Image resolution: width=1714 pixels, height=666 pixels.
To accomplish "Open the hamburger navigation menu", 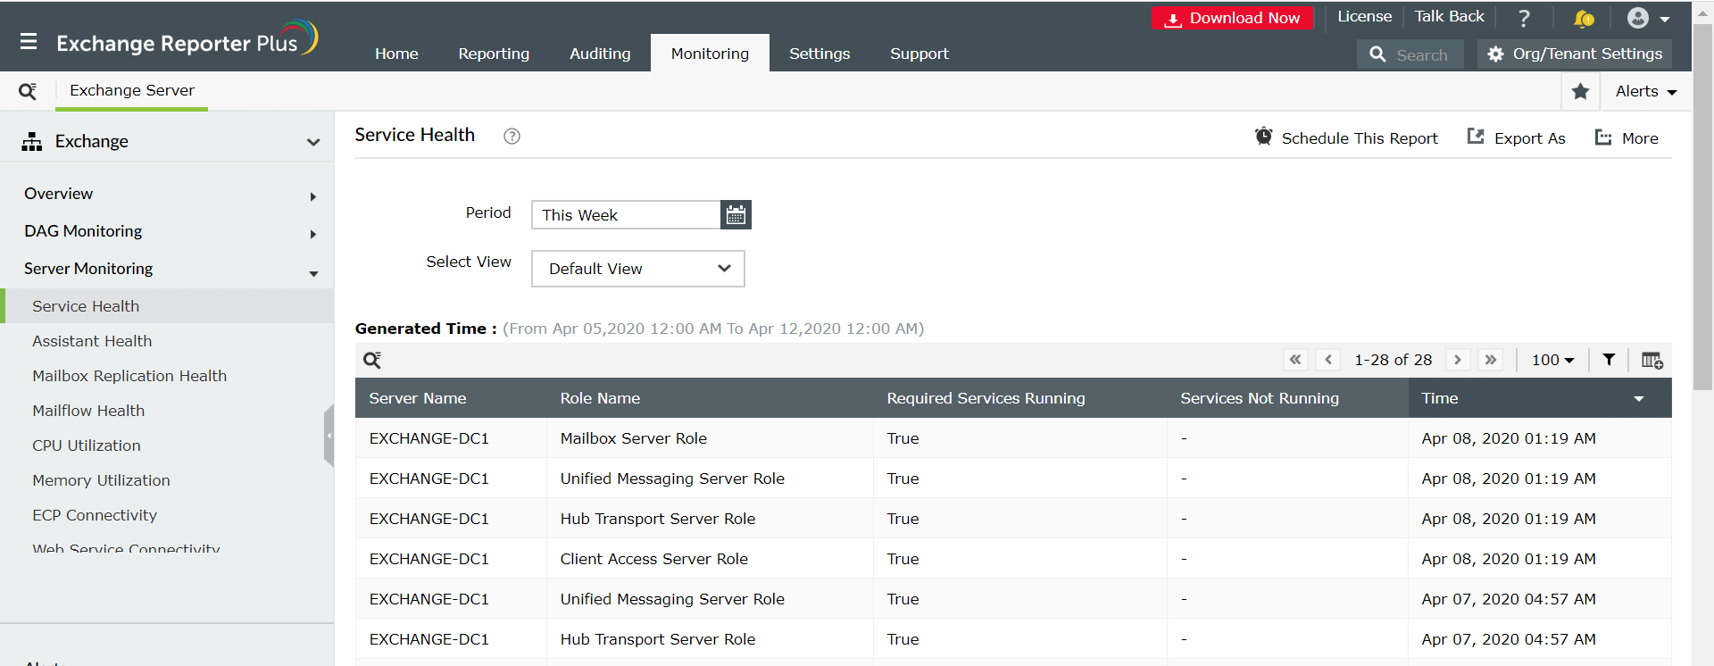I will coord(29,41).
